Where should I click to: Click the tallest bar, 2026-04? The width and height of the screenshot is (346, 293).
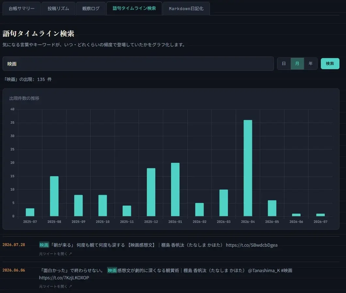click(248, 168)
